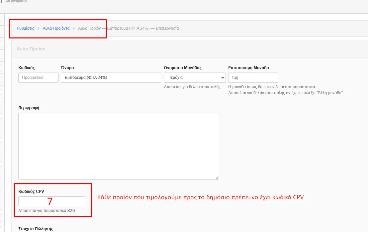Go to Άυλα Προϊόντα breadcrumb link
This screenshot has height=232, width=368.
click(x=56, y=28)
